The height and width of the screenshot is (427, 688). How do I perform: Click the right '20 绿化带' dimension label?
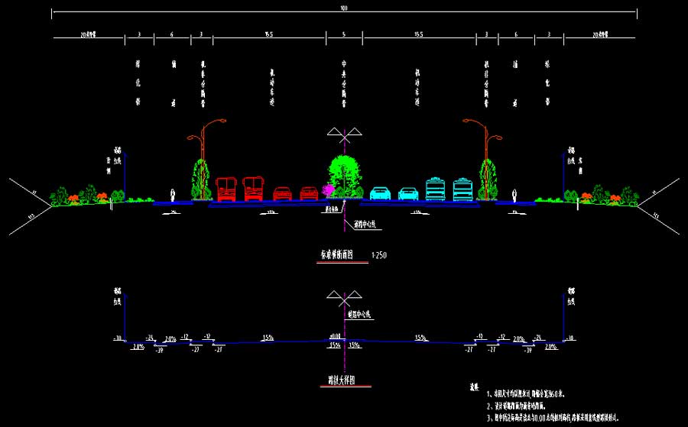600,34
